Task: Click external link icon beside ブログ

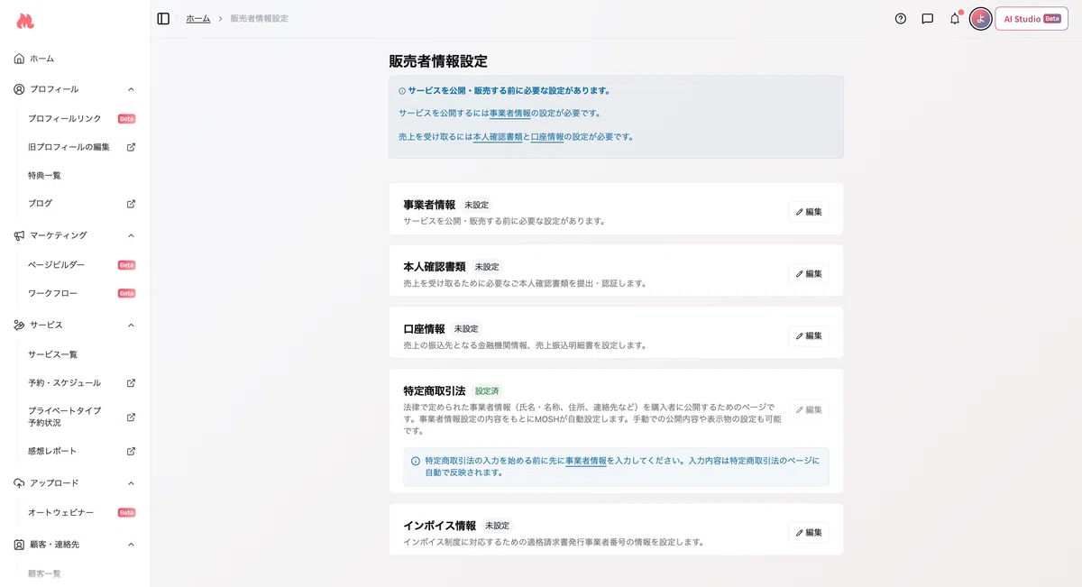Action: click(x=131, y=204)
